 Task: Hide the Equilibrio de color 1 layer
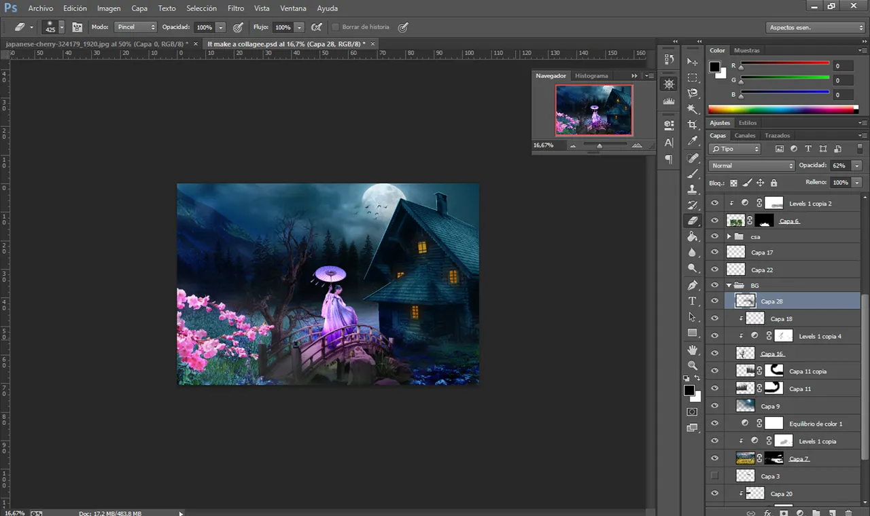[714, 424]
